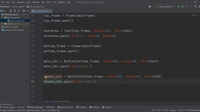This screenshot has width=200, height=112.
Task: Open the Run menu
Action: (x=43, y=2)
